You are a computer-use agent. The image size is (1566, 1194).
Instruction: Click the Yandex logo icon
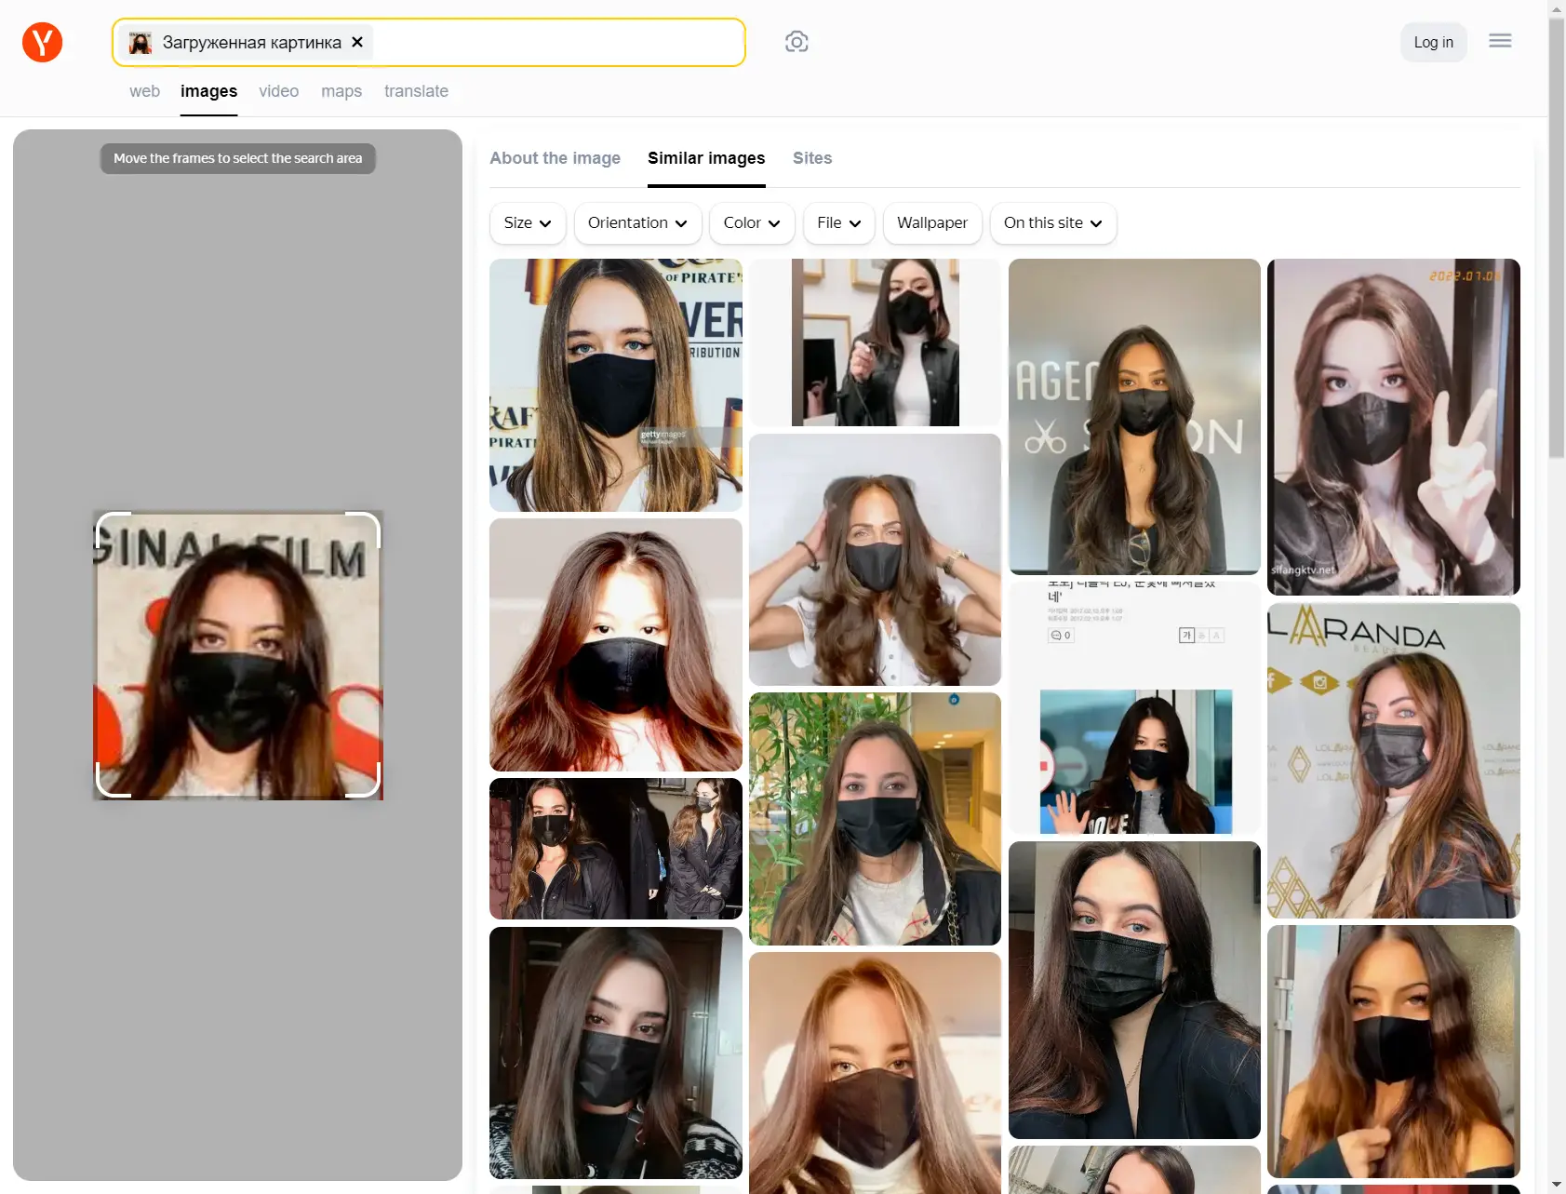[42, 42]
